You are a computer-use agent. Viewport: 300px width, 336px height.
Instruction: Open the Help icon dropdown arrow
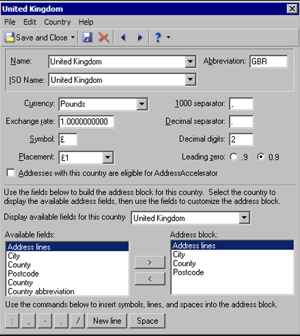click(x=168, y=38)
